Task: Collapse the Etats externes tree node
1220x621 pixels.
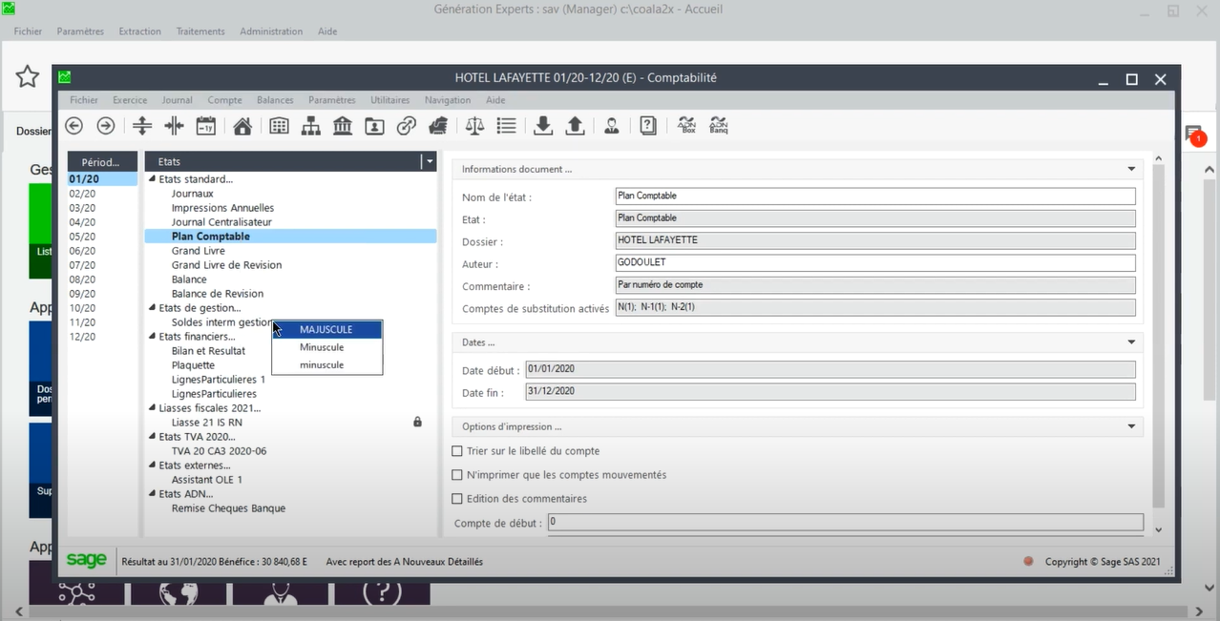Action: click(152, 466)
